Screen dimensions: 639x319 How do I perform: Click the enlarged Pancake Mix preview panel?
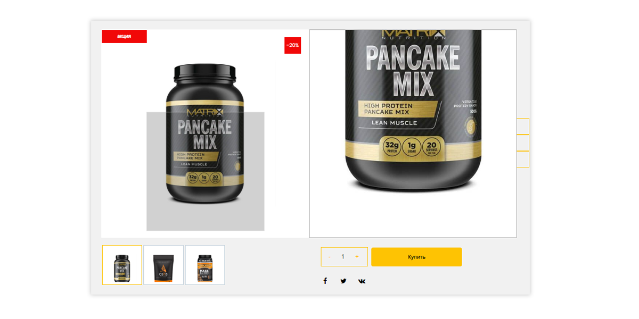pos(413,133)
